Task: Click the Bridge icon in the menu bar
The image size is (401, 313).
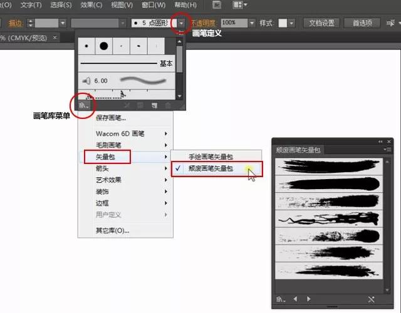Action: coord(217,5)
